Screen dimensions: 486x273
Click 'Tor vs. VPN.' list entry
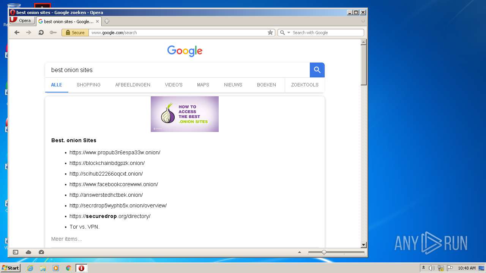pos(84,227)
